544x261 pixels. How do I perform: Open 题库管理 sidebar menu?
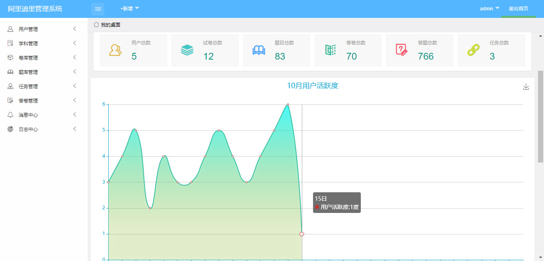point(44,72)
